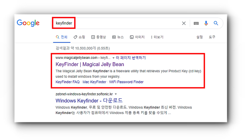Screen dimensions: 245x140
Task: Open 도구 search tools
Action: click(212, 37)
